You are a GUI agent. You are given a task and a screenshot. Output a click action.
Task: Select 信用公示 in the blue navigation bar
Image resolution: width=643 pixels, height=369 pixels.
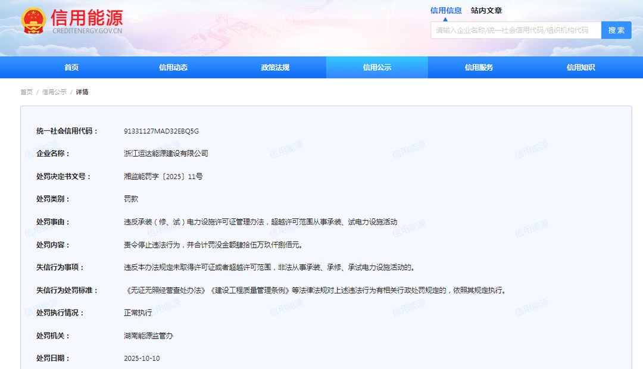[x=377, y=67]
